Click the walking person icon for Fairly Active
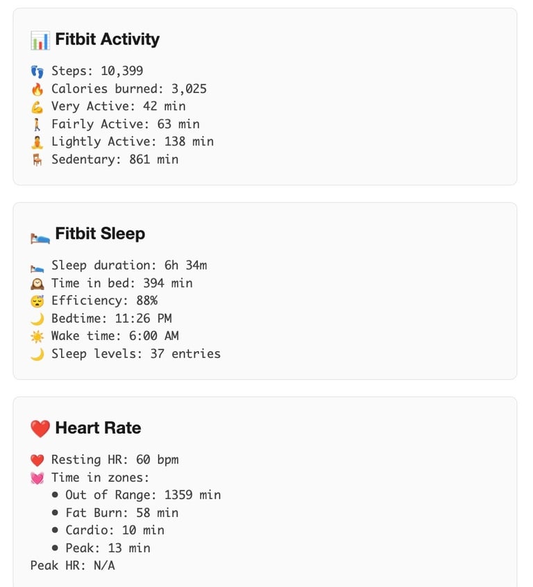533x587 pixels. [x=37, y=124]
